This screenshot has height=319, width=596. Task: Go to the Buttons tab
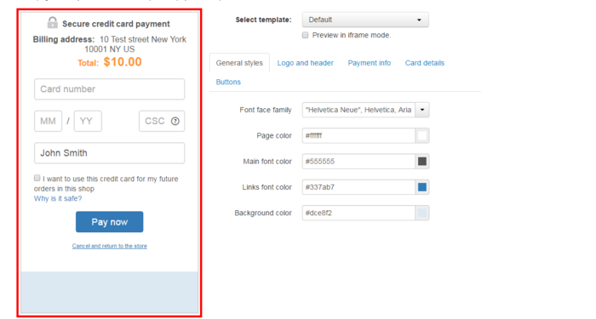point(228,82)
